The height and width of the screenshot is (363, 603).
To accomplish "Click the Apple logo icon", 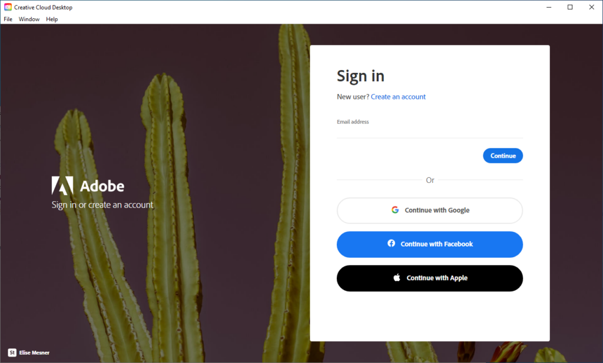I will [397, 277].
